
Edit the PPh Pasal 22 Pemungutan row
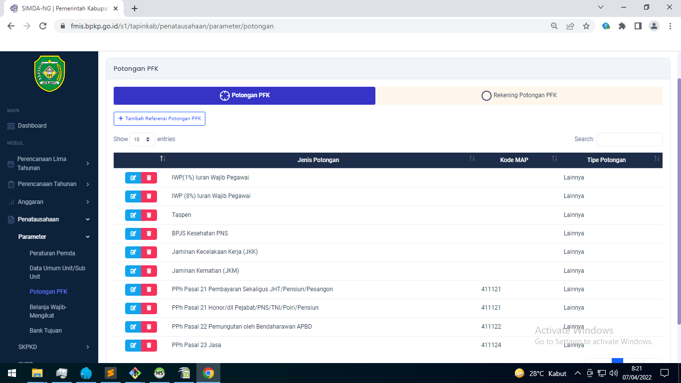[133, 327]
